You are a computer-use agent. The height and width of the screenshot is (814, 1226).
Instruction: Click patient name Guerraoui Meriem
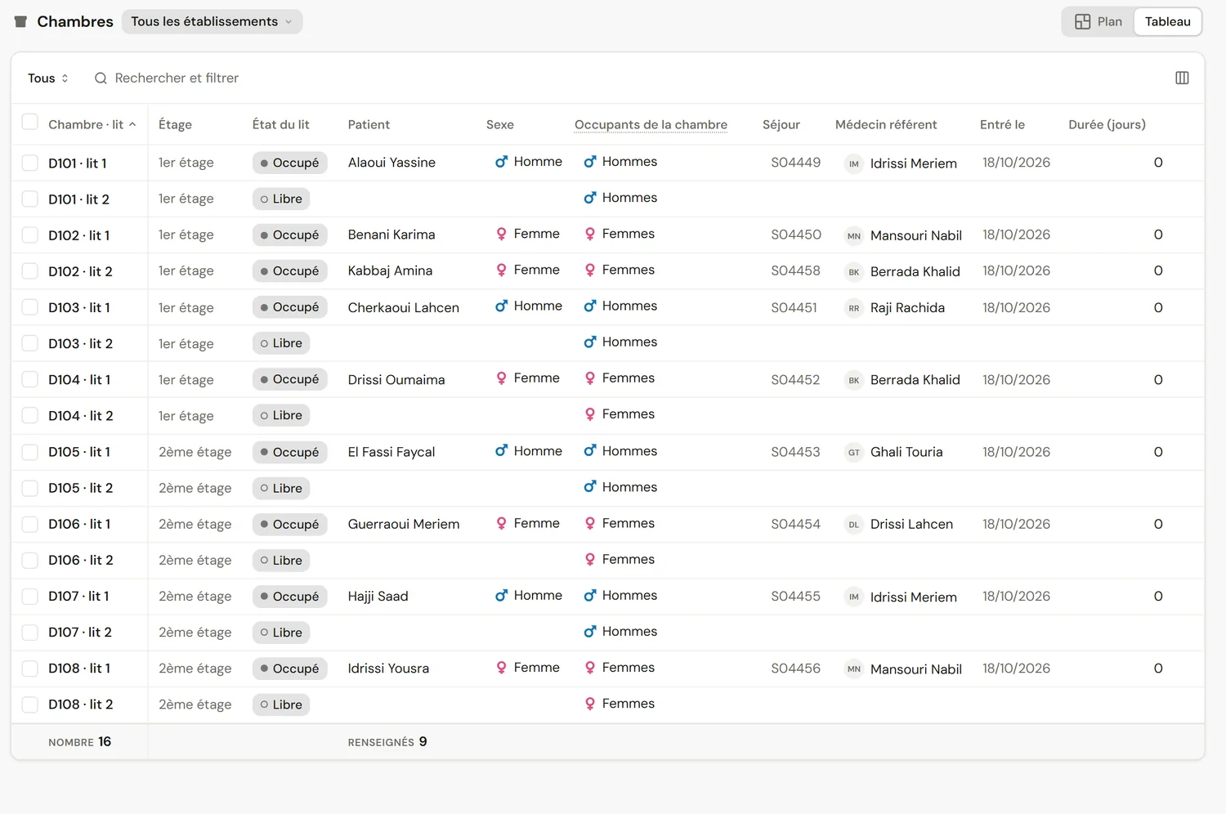(404, 524)
